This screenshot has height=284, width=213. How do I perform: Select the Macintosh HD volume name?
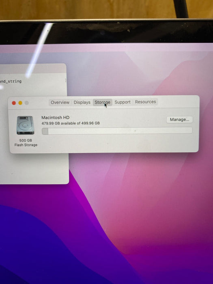click(x=56, y=118)
